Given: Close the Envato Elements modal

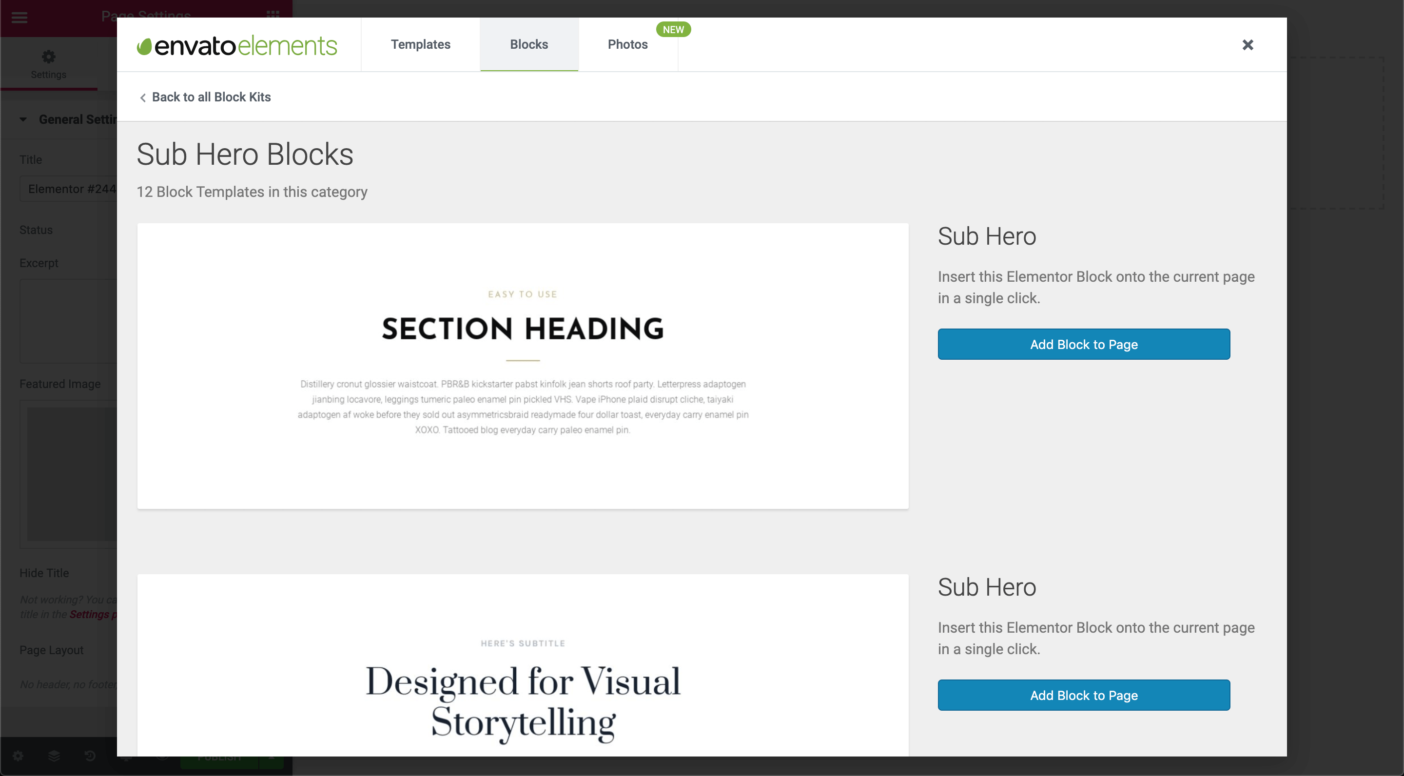Looking at the screenshot, I should [1248, 45].
